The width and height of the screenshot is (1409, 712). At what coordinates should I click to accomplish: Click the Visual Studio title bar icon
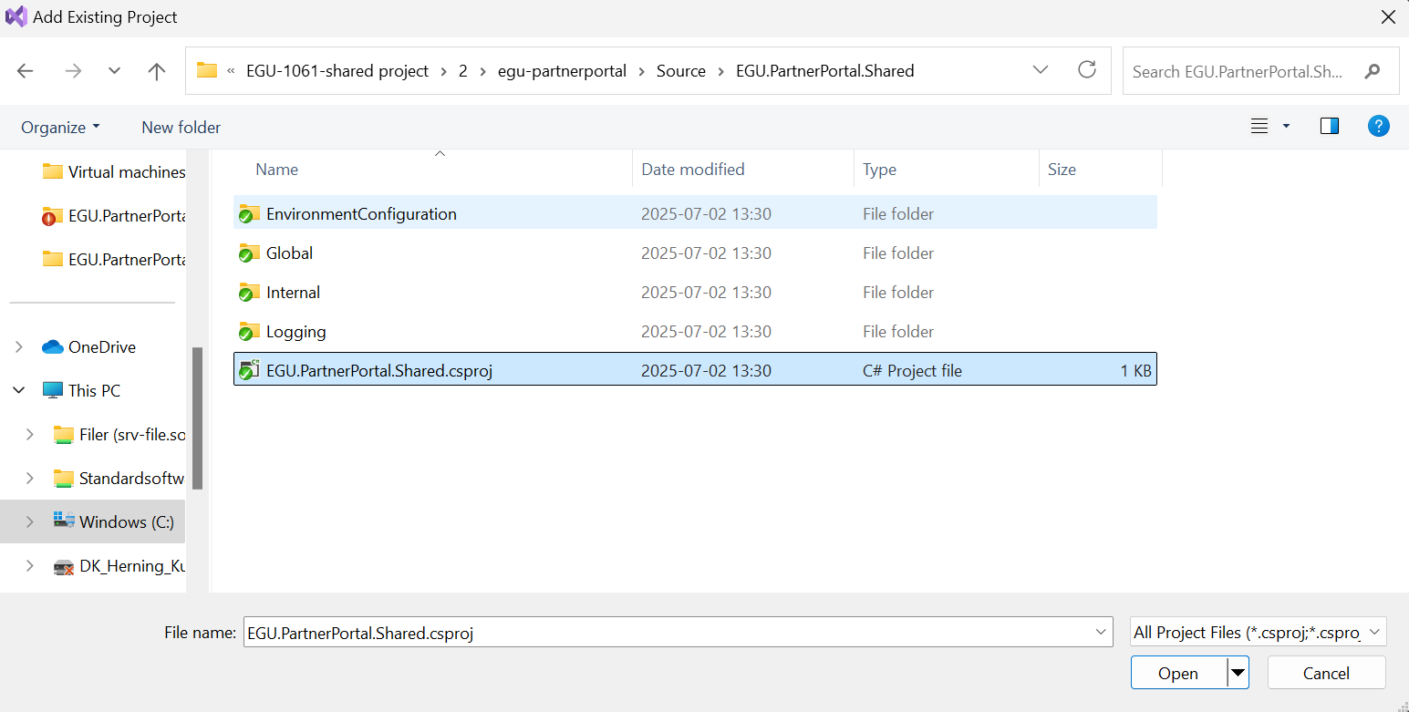[x=16, y=16]
